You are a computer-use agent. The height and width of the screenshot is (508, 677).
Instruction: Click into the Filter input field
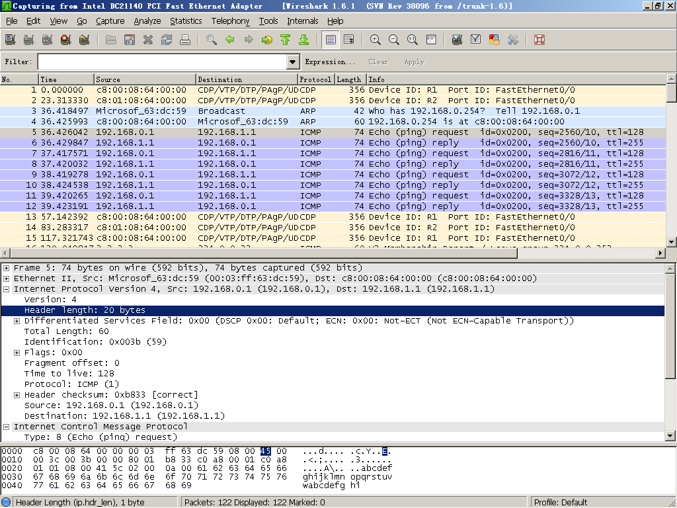[x=163, y=62]
